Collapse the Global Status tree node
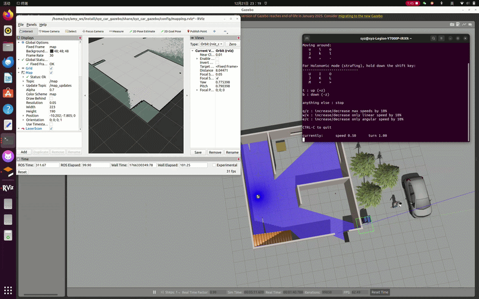 coord(19,60)
